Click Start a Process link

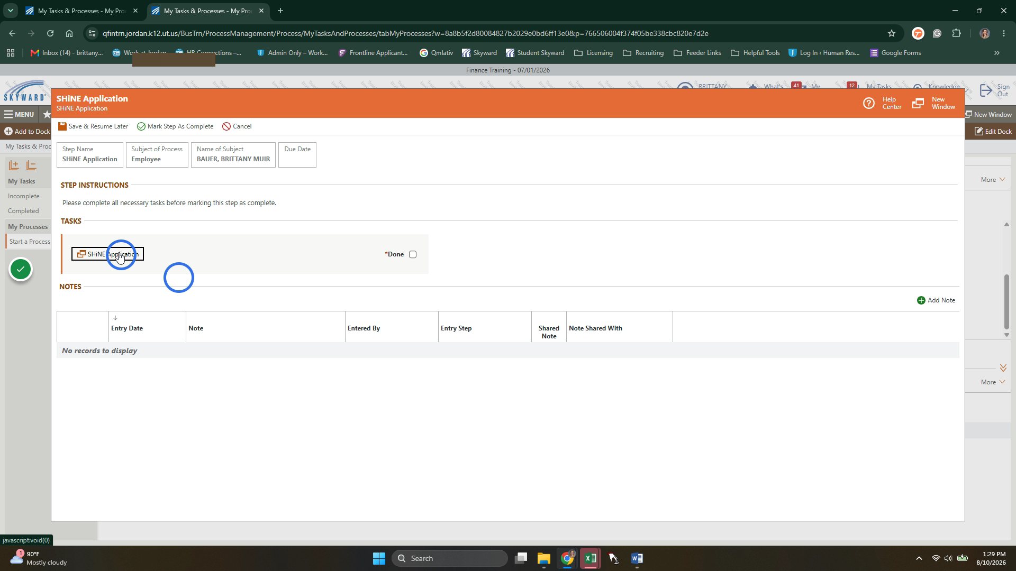[30, 242]
